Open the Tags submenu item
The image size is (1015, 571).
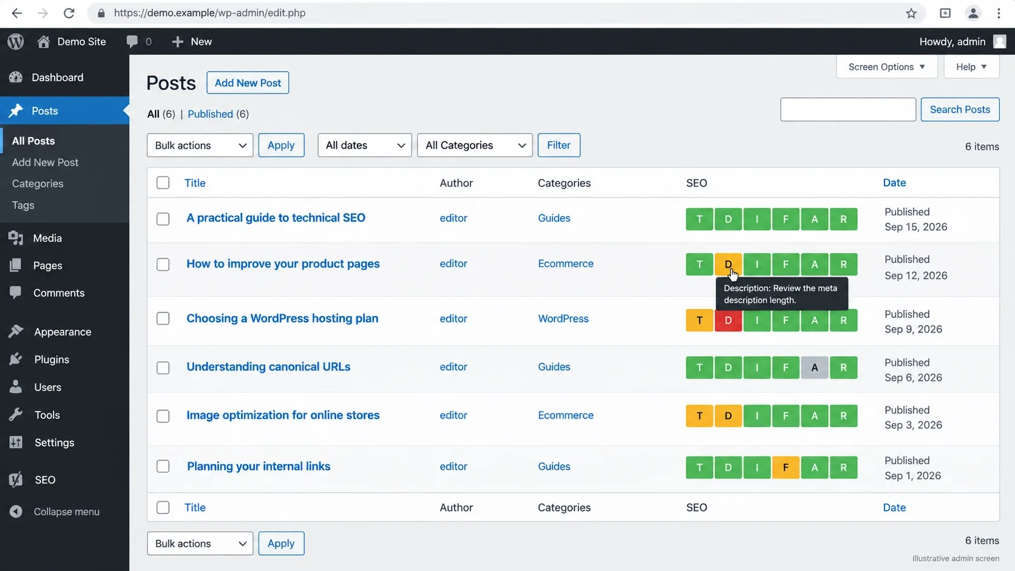23,205
